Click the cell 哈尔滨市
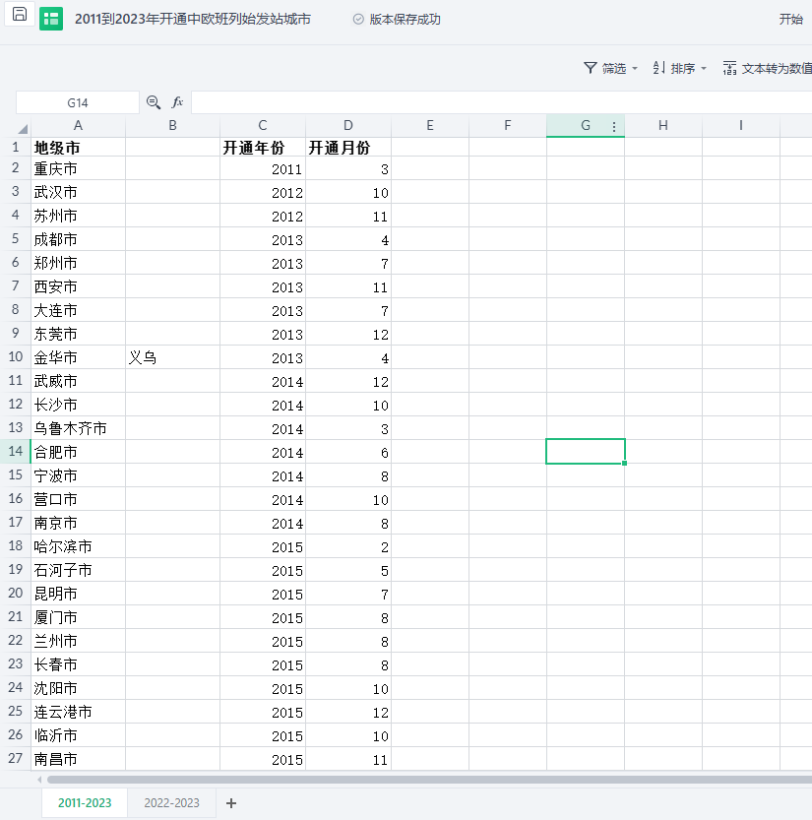Viewport: 812px width, 820px height. 78,546
